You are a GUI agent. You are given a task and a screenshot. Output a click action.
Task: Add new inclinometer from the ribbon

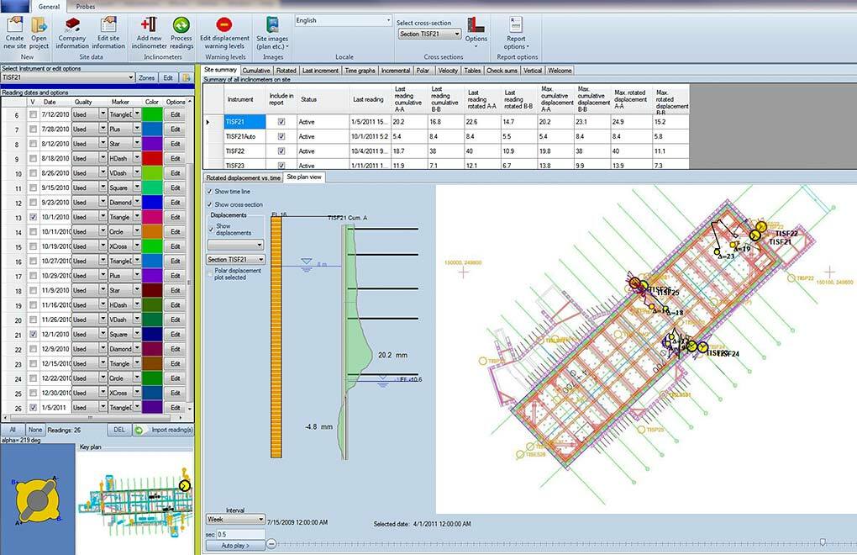pos(149,25)
